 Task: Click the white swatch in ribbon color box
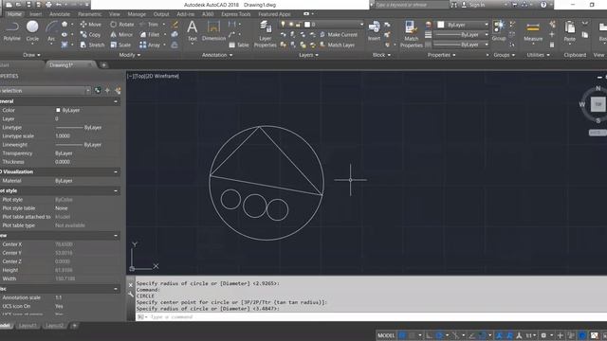coord(440,25)
